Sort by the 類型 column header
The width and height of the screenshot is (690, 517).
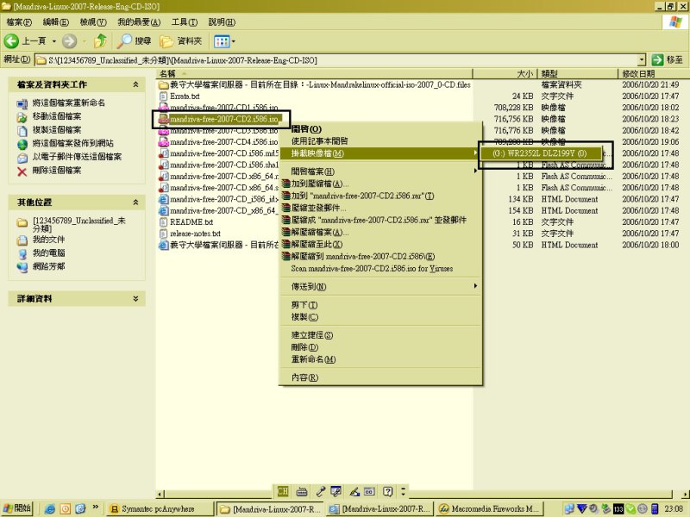pyautogui.click(x=578, y=74)
